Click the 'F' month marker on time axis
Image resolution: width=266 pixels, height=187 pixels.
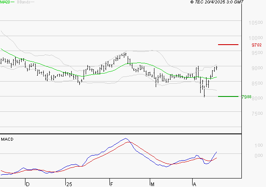(111, 184)
